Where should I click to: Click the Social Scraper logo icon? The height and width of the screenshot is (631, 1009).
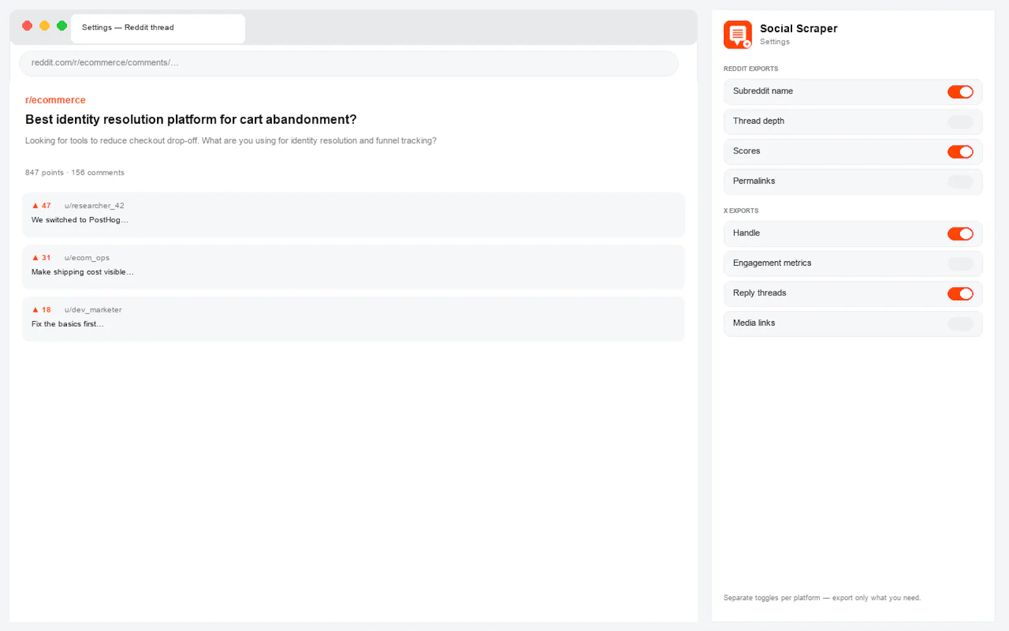(x=738, y=34)
